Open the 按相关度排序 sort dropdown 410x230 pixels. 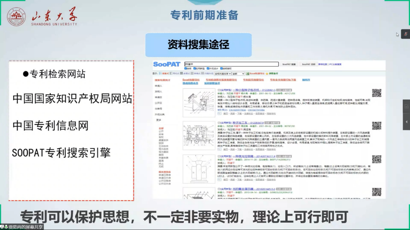coord(222,74)
